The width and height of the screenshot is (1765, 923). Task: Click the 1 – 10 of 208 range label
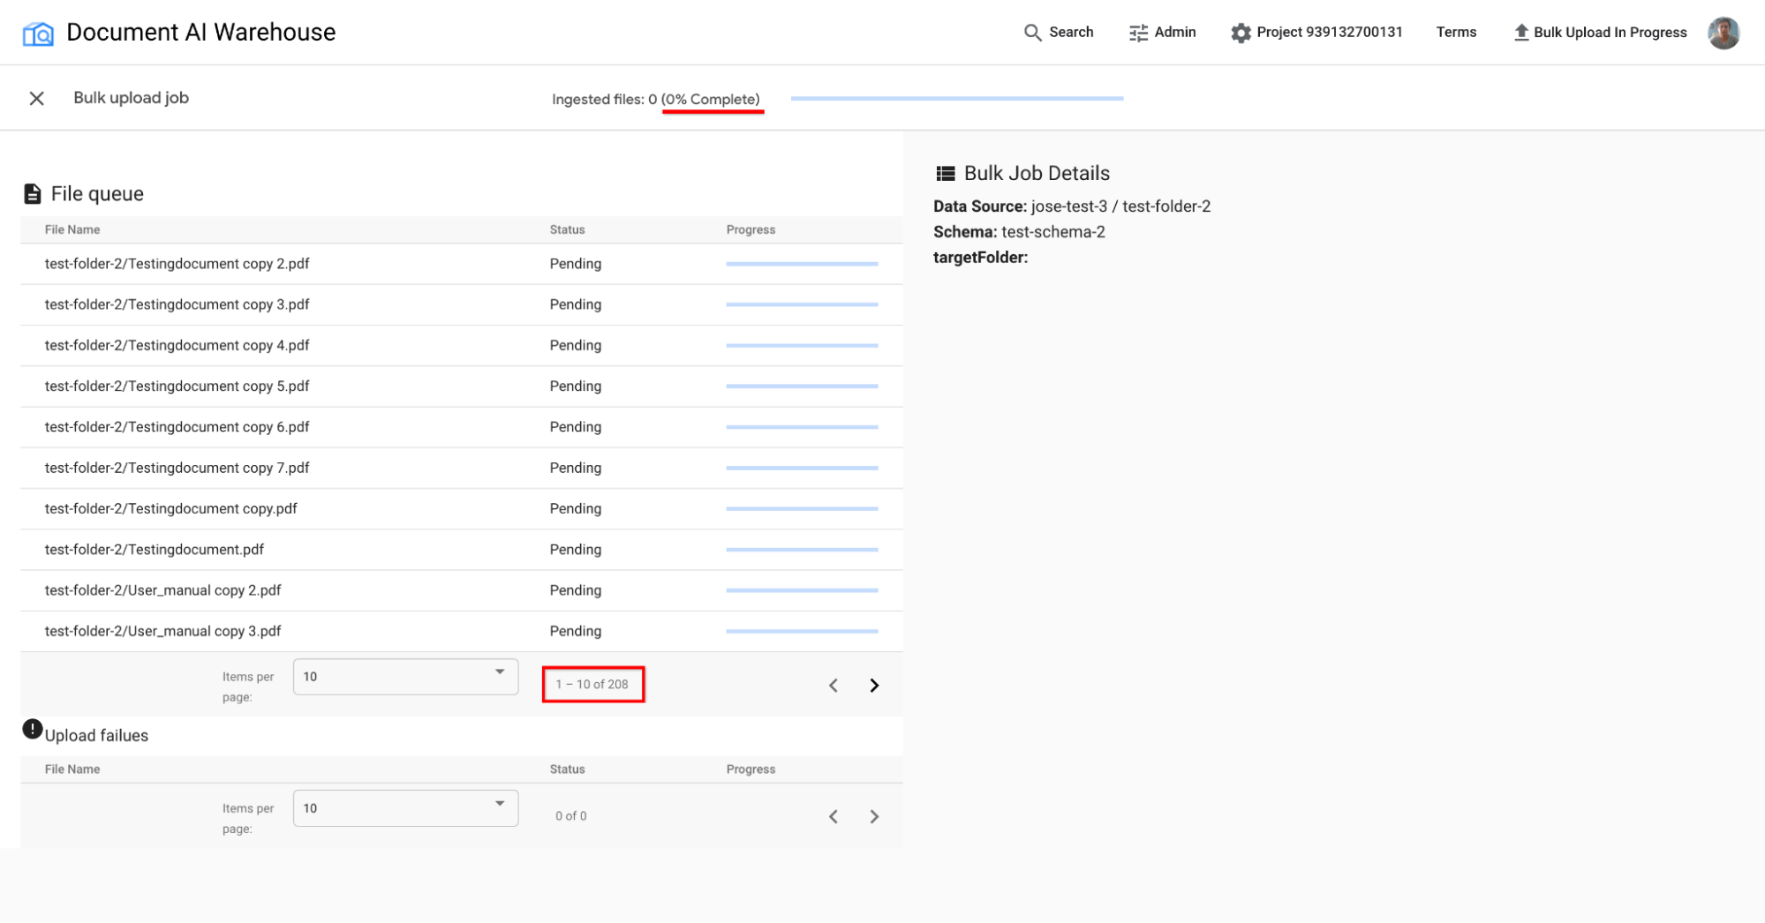(592, 684)
